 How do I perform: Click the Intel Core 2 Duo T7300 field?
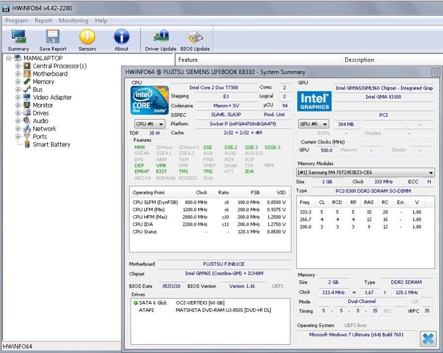coord(214,87)
